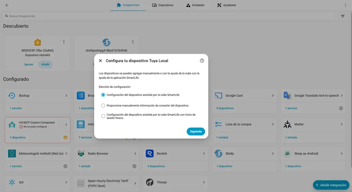
Task: Click the HA-MCP Custom Component icon
Action: tap(12, 124)
